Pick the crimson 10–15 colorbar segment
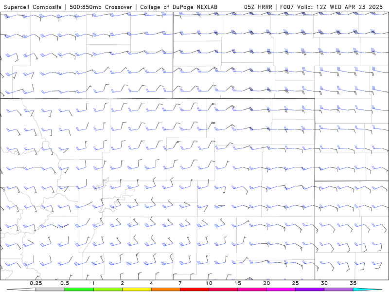Viewport: 389px width, 292px height. pyautogui.click(x=223, y=290)
